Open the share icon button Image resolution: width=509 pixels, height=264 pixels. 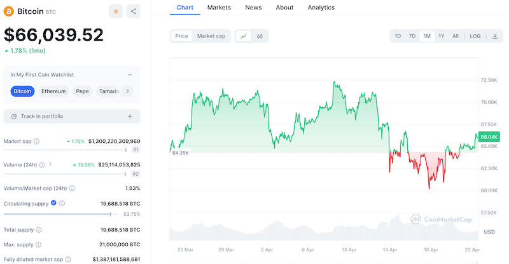pos(134,11)
